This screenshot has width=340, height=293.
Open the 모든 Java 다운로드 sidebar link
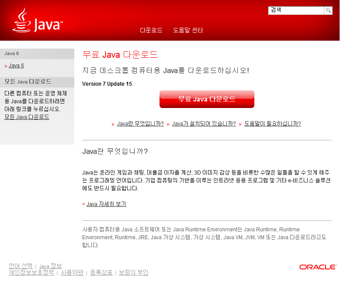(27, 117)
